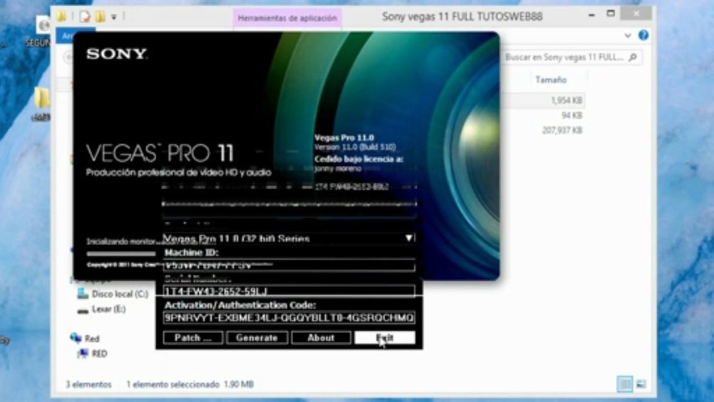Click the Cedido bajo licencia a: text
This screenshot has height=402, width=714.
[358, 159]
